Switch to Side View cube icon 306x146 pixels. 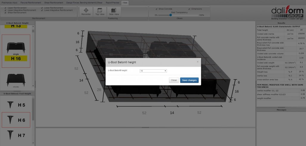[x=114, y=10]
